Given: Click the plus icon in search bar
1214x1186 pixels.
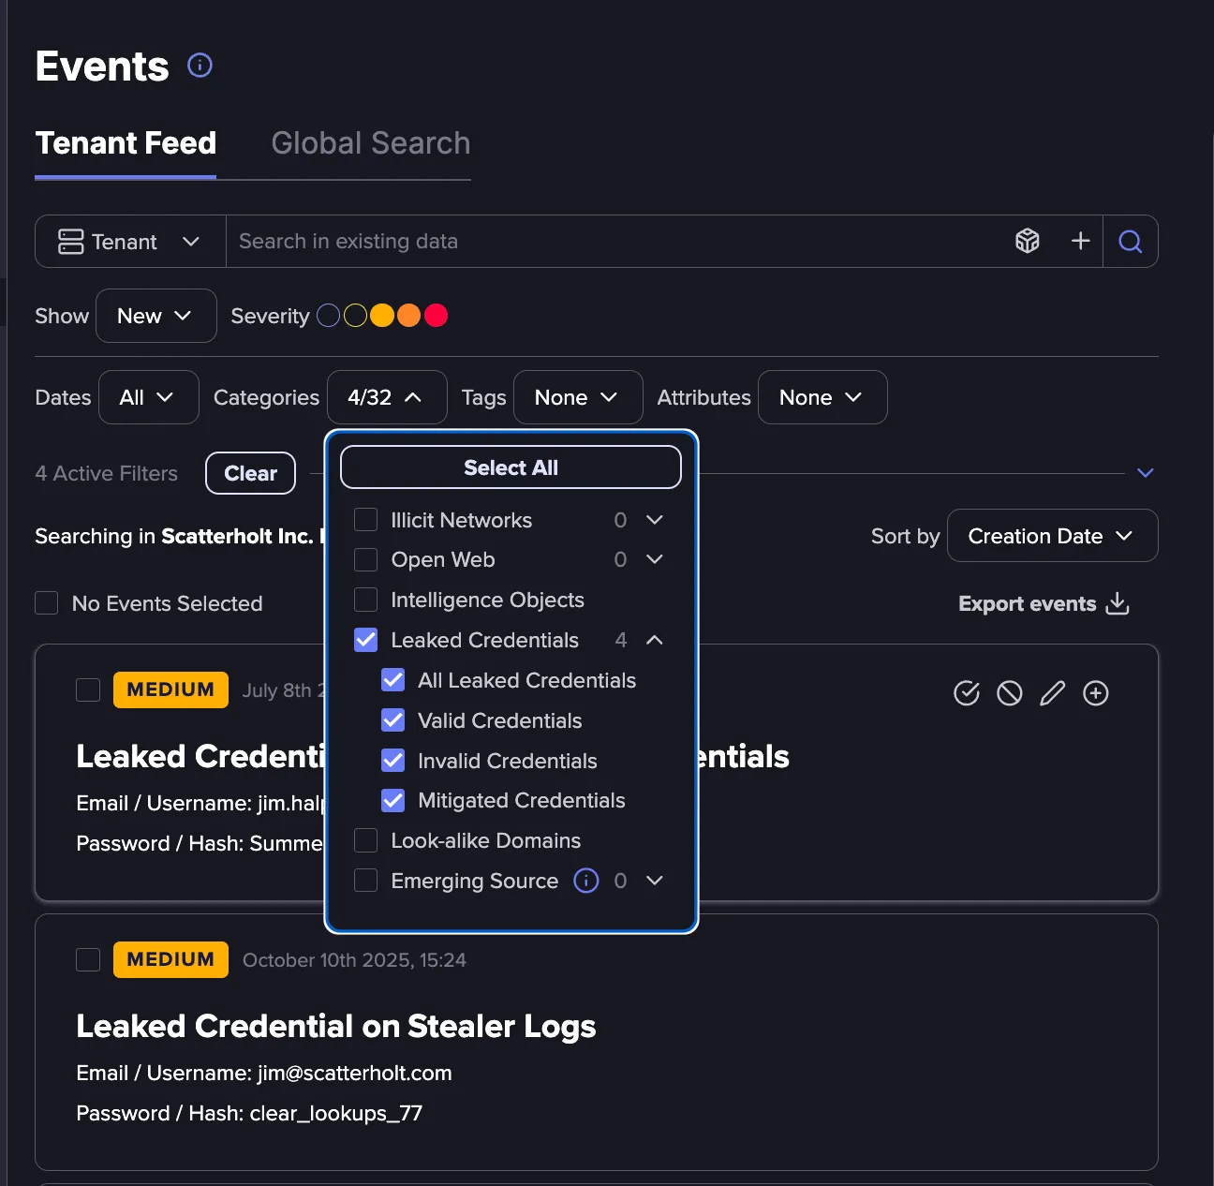Looking at the screenshot, I should point(1080,242).
